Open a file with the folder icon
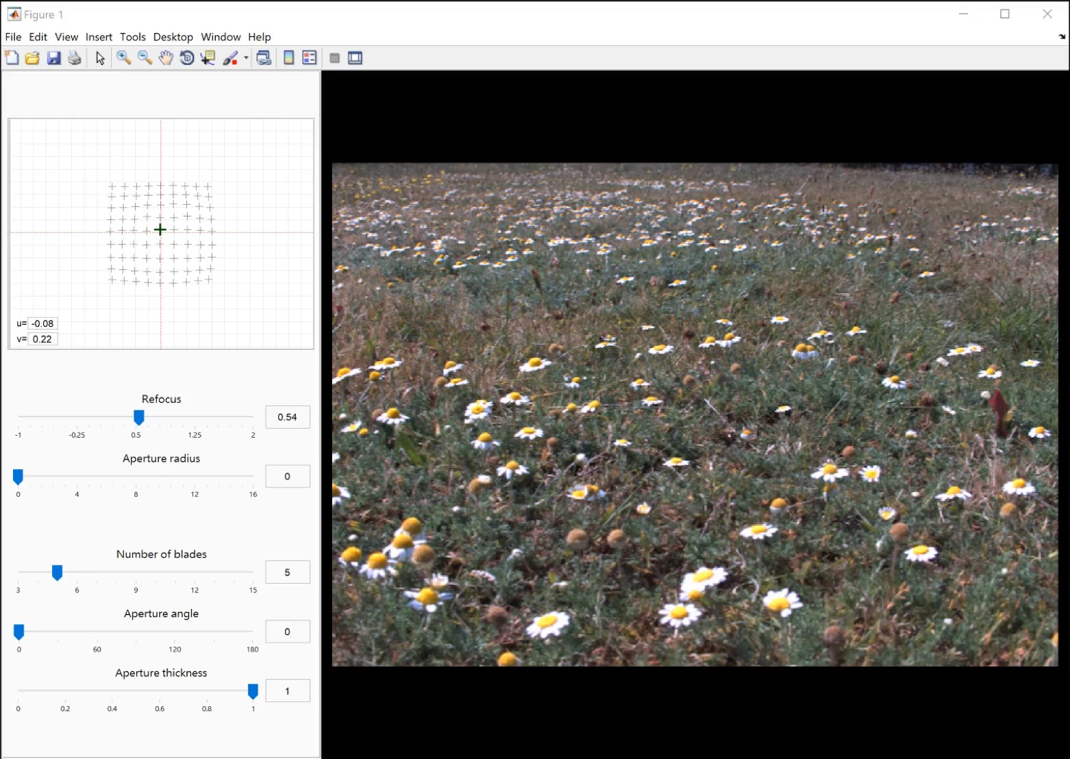This screenshot has height=759, width=1070. pos(32,58)
